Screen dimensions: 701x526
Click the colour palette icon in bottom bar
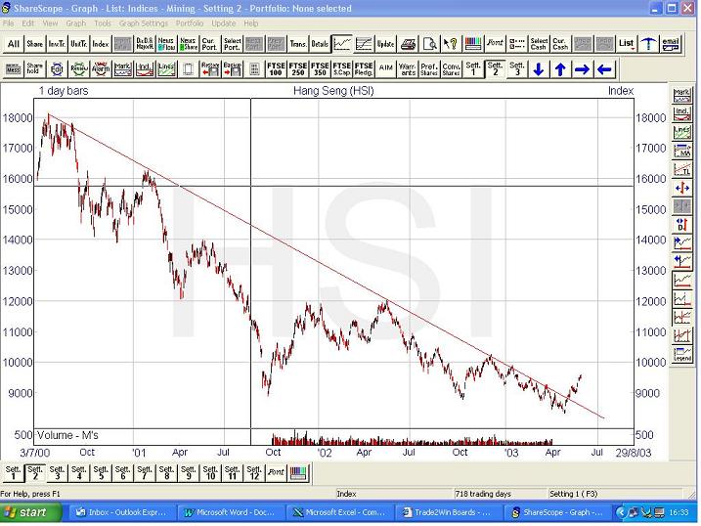[298, 473]
